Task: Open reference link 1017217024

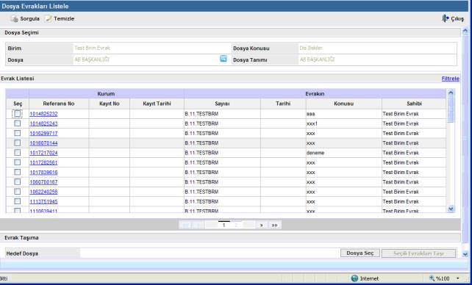Action: pos(43,153)
